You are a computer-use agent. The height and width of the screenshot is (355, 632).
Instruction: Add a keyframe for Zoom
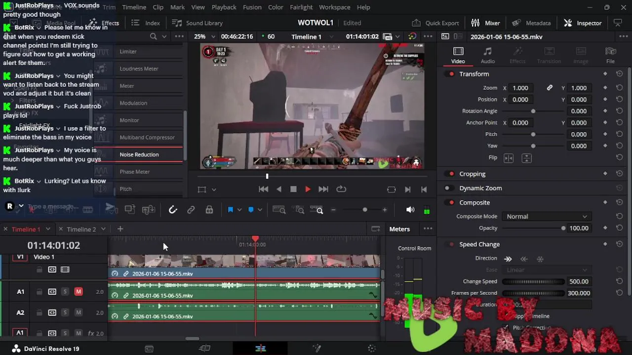[x=605, y=88]
